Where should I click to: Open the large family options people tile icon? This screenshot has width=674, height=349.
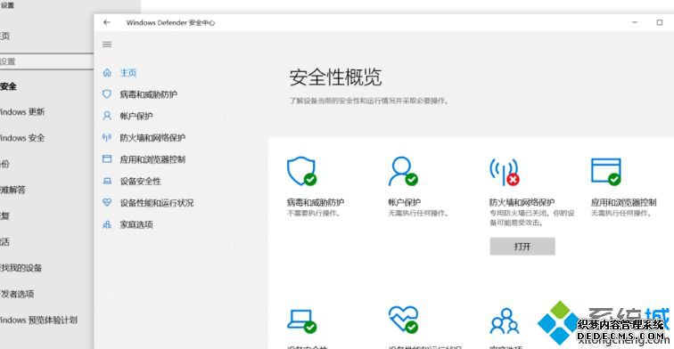click(x=505, y=321)
